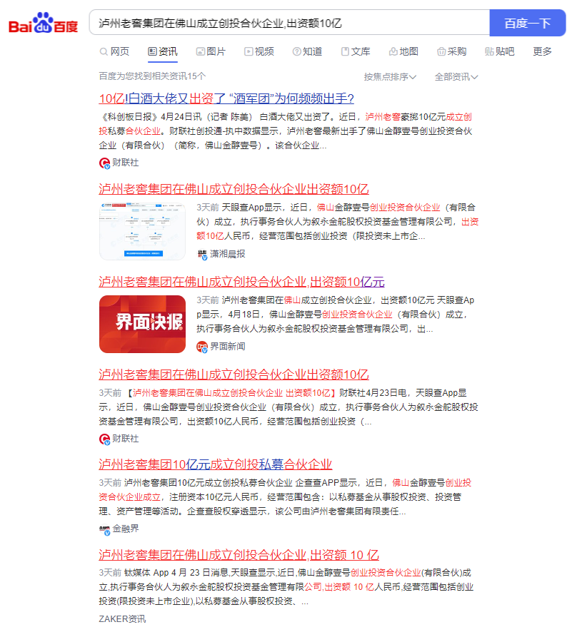Expand the 全部资讯 filter dropdown
Image resolution: width=582 pixels, height=637 pixels.
pyautogui.click(x=456, y=77)
